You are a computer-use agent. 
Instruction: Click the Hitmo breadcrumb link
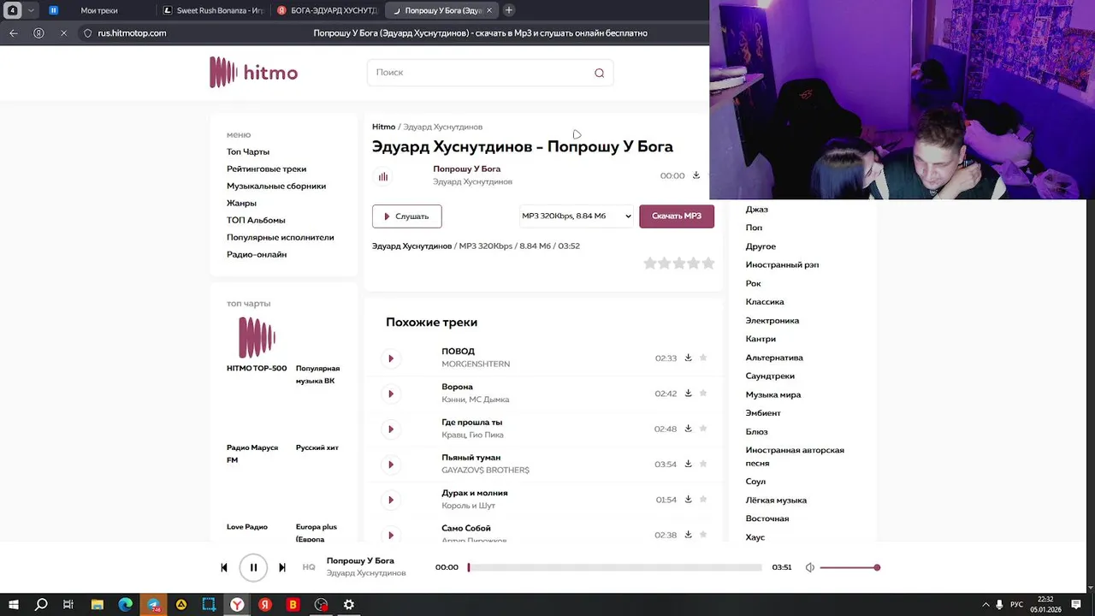(383, 127)
